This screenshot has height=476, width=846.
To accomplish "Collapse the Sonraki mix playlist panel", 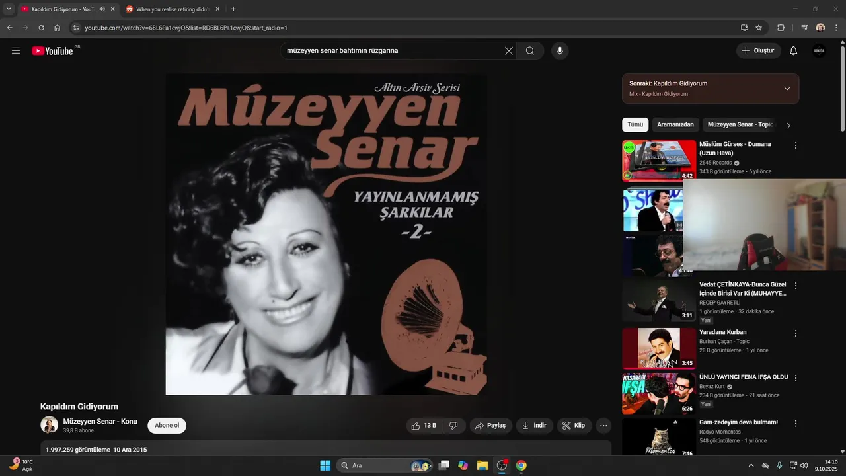I will (x=787, y=89).
